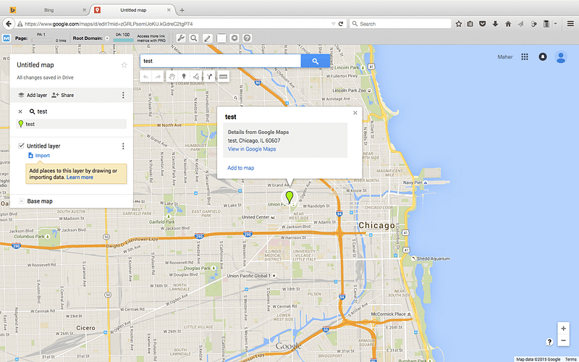
Task: Go back to previous page
Action: coord(9,24)
